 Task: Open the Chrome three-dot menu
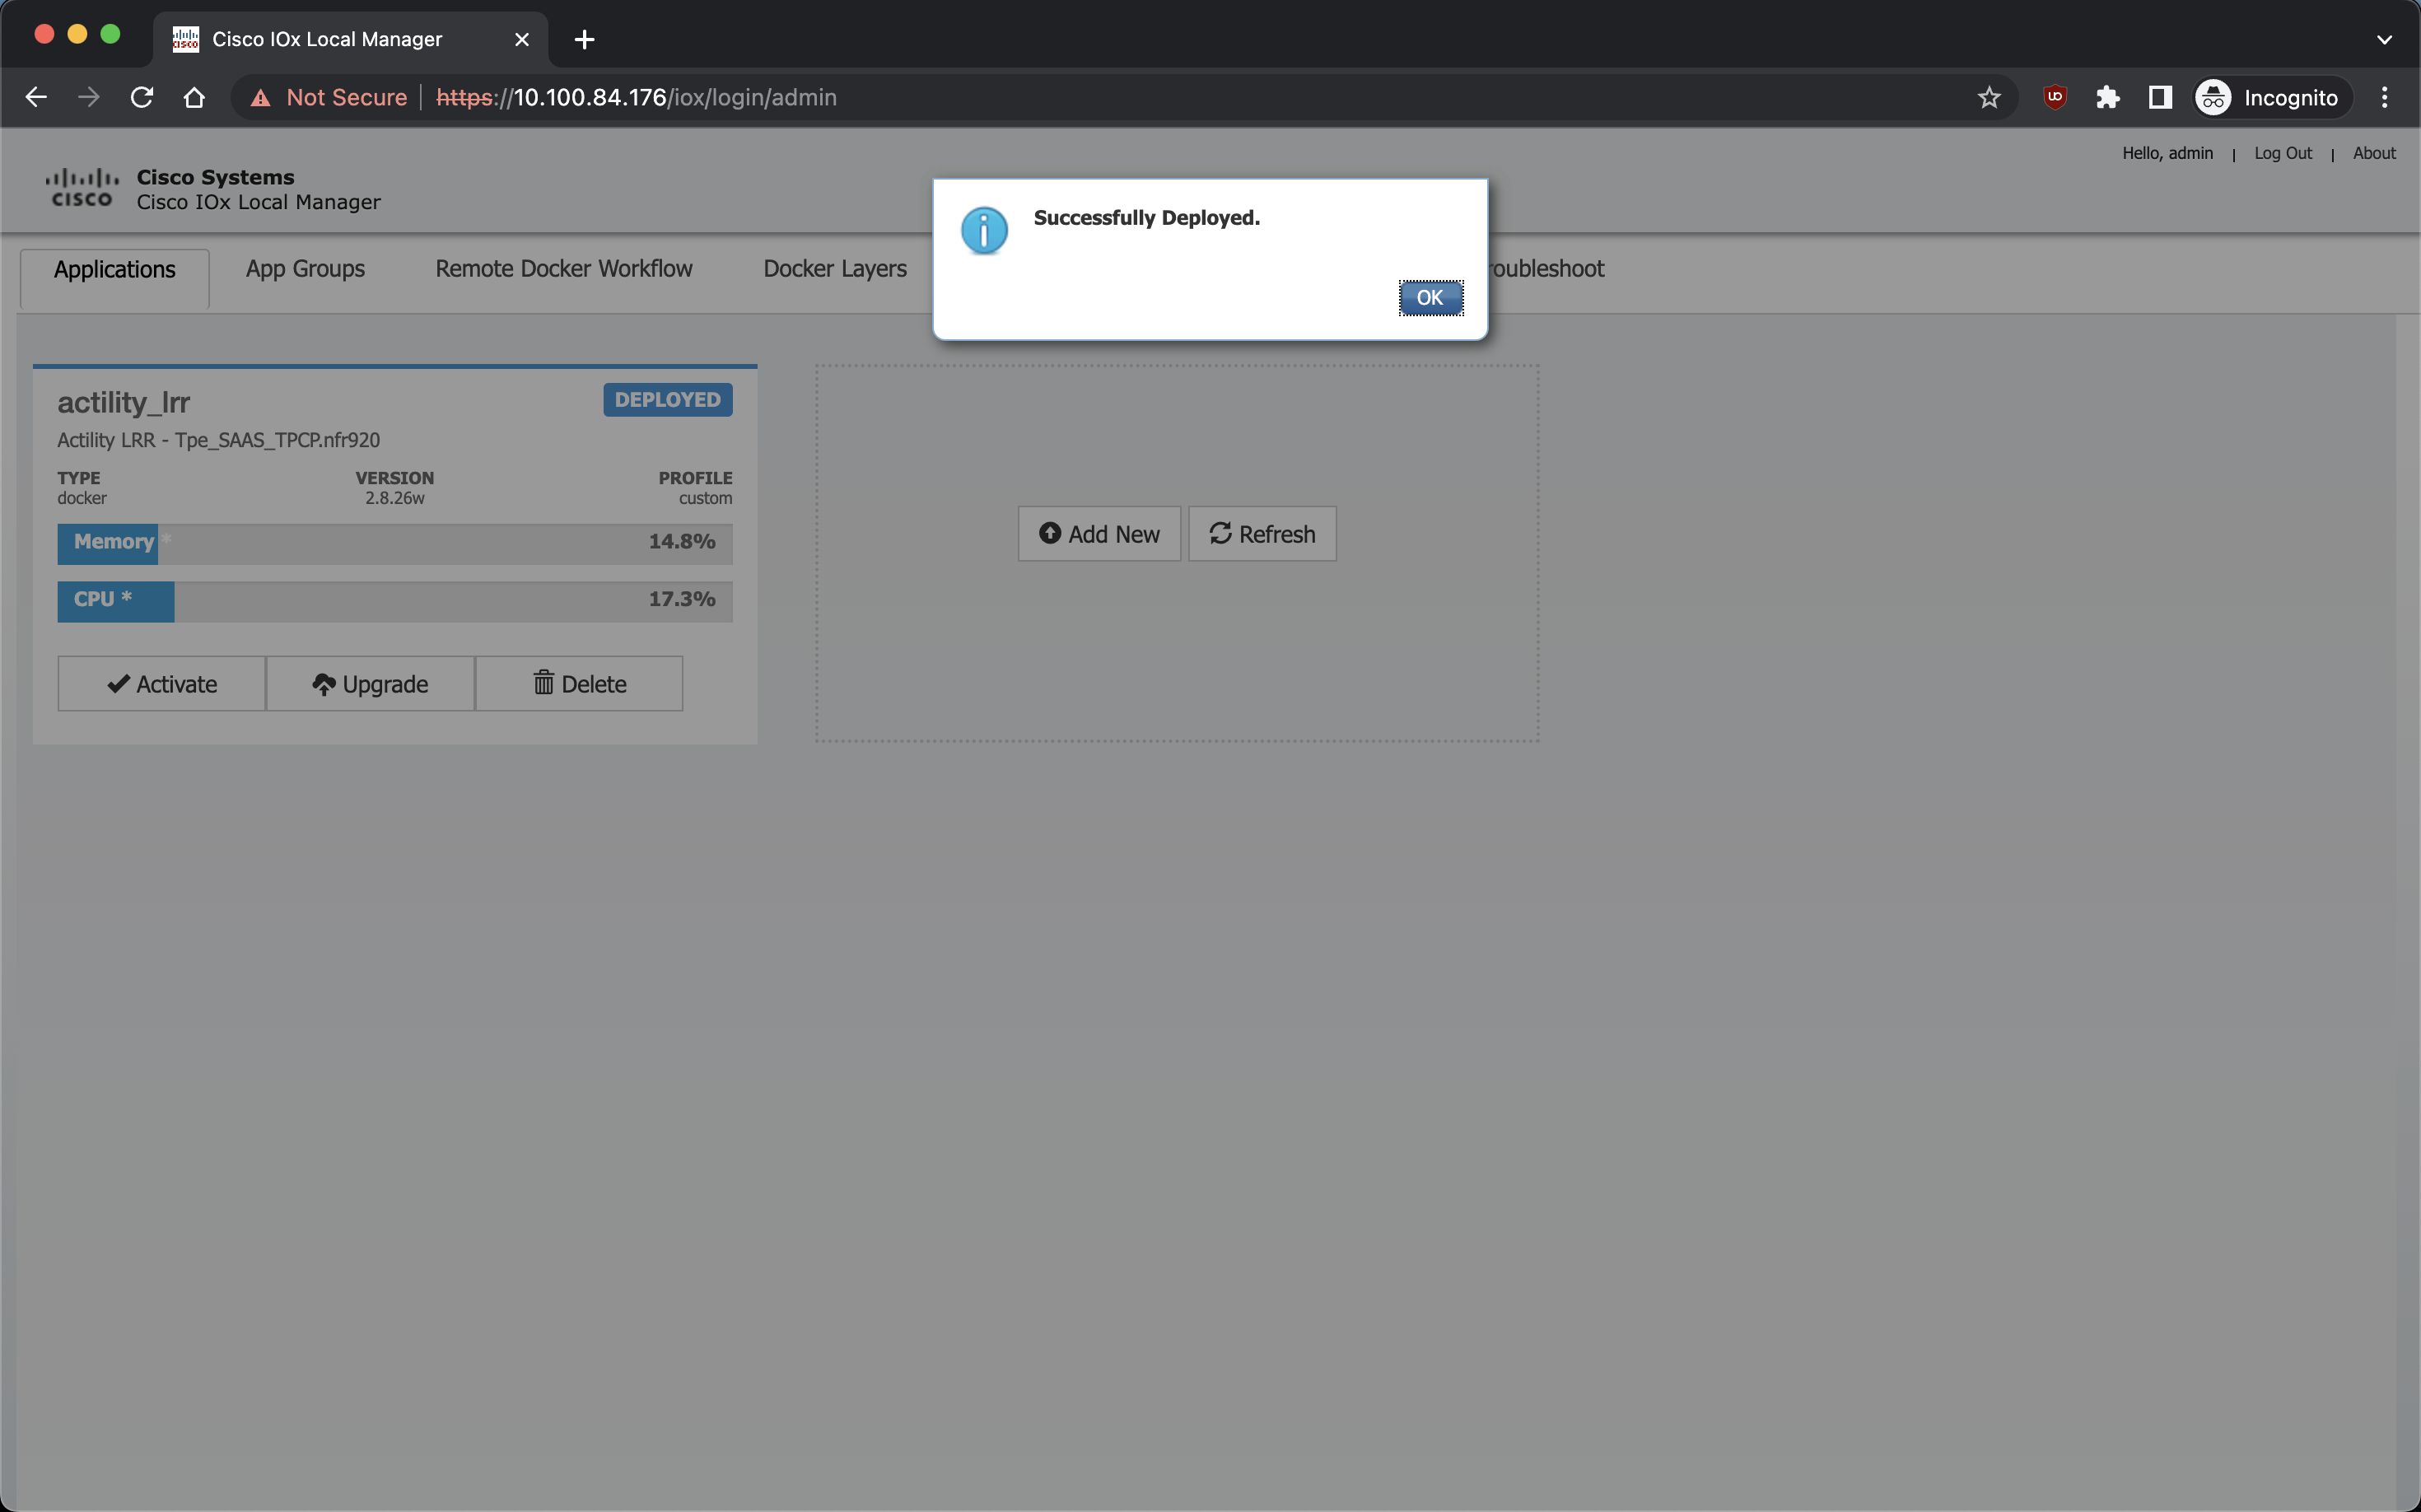[2384, 97]
